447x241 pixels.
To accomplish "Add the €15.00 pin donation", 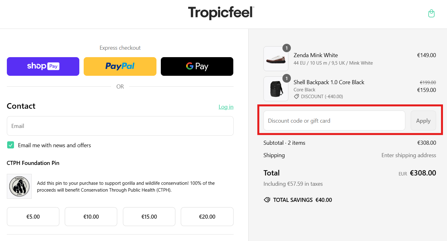I will [149, 217].
